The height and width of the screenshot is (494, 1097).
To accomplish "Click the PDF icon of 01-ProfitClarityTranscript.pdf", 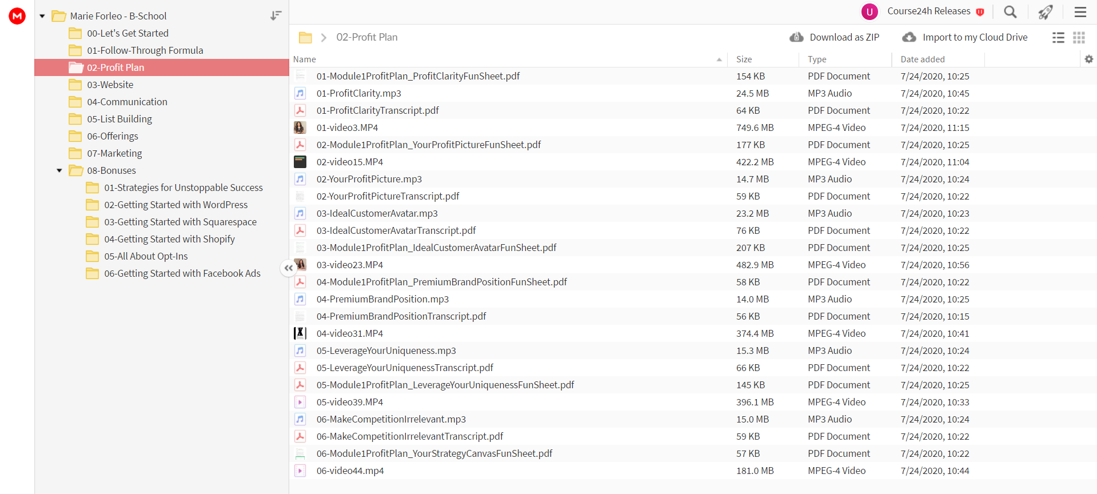I will click(x=300, y=110).
